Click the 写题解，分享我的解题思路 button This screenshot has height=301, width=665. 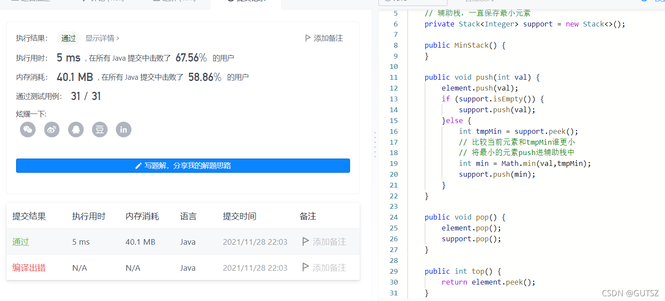tap(183, 165)
